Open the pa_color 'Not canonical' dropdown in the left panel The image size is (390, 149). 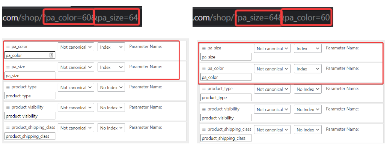pyautogui.click(x=76, y=47)
